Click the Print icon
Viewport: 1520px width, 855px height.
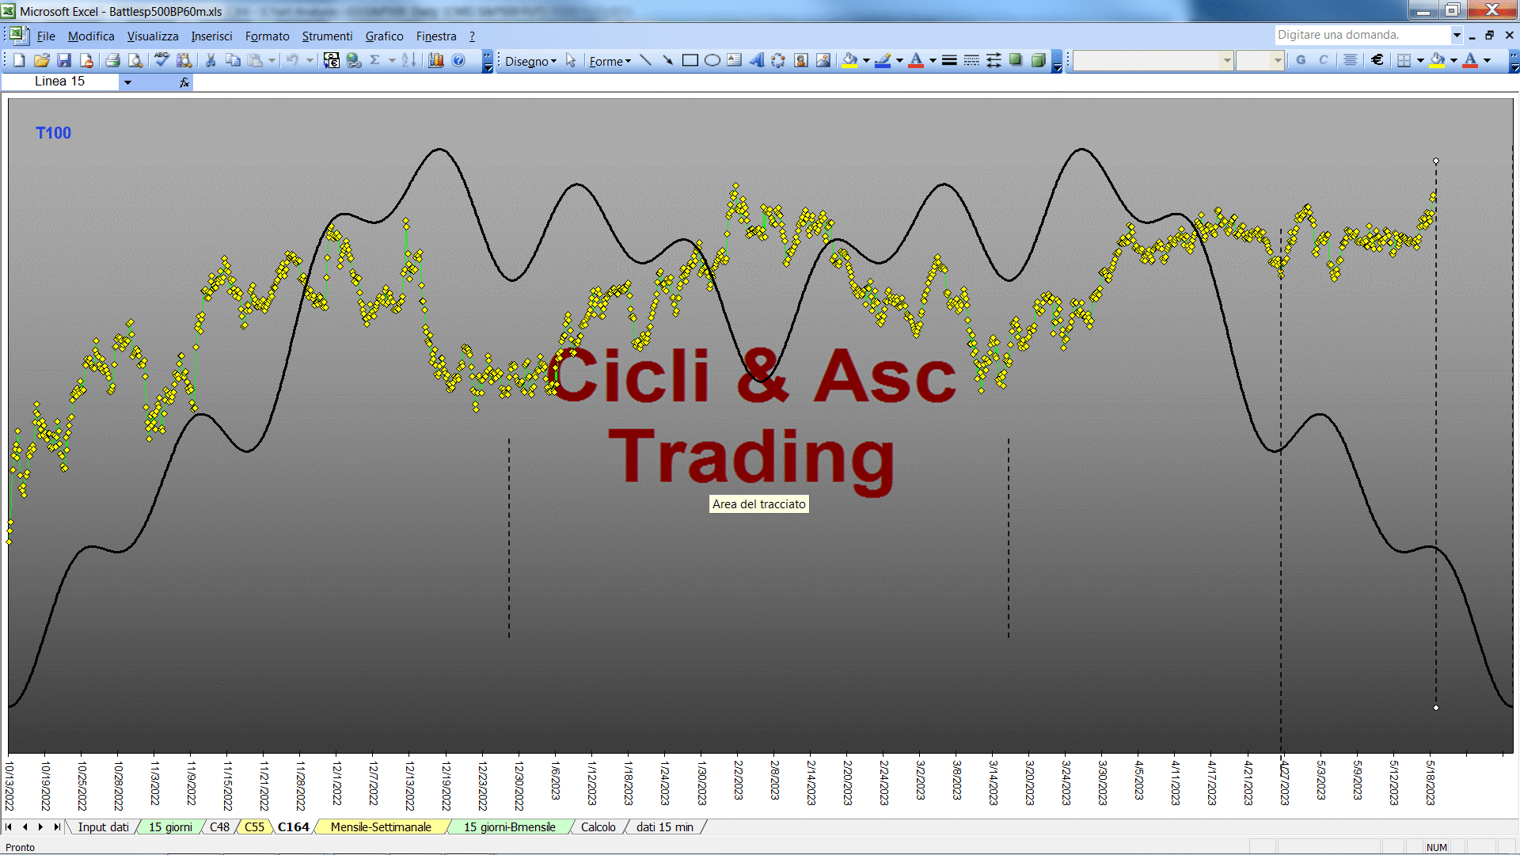click(112, 61)
